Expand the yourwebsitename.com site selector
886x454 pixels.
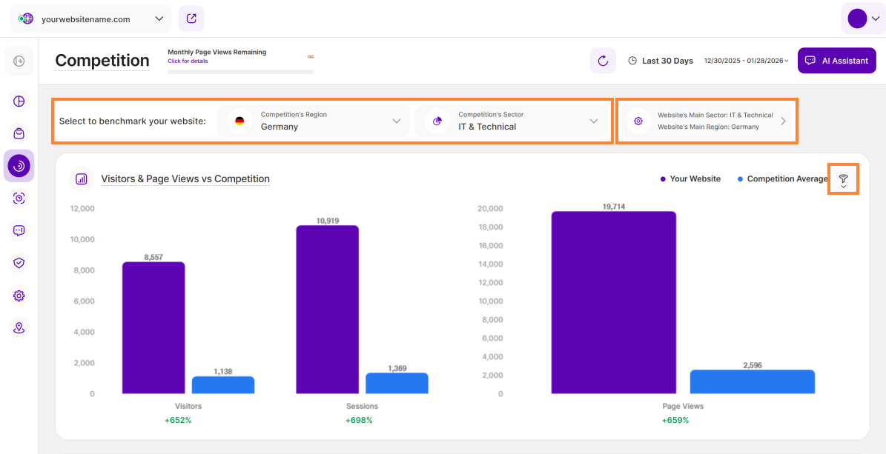(x=90, y=19)
